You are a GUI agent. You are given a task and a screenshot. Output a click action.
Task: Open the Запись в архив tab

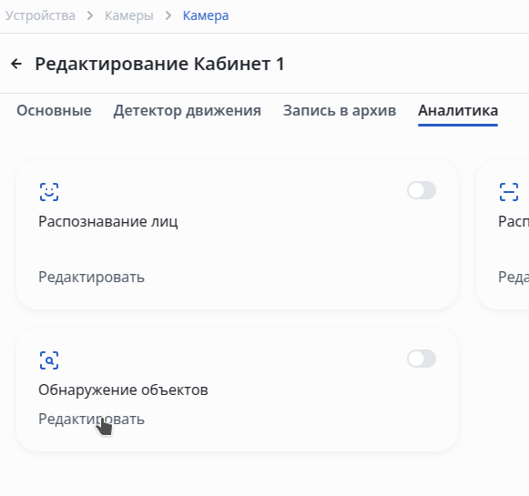pos(340,111)
